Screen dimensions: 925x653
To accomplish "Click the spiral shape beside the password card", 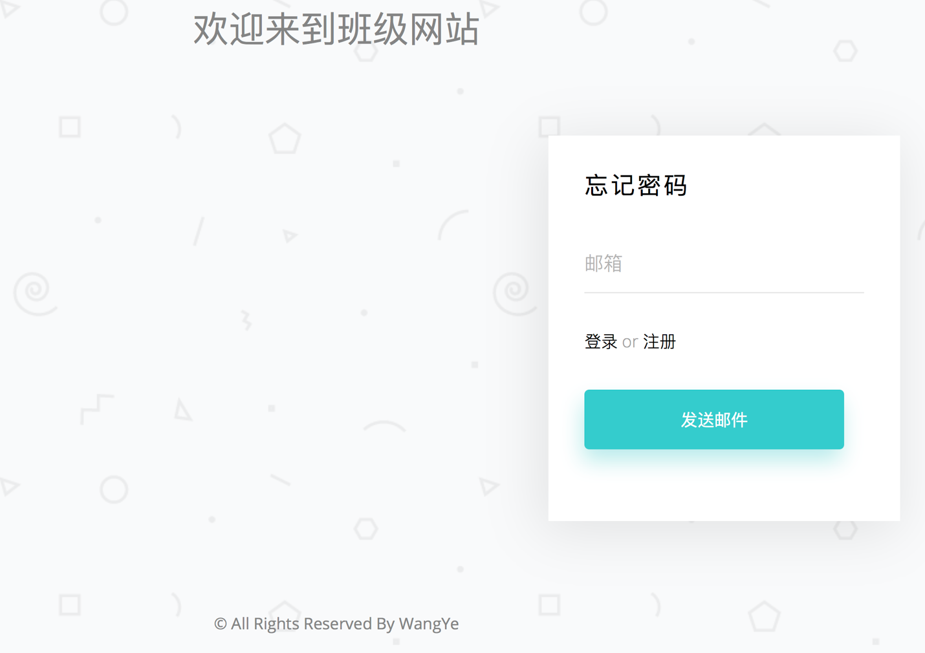I will (x=513, y=292).
